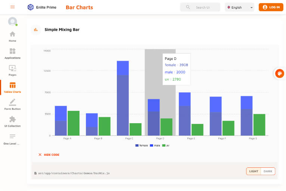Click uv legend green swatch

(x=164, y=145)
